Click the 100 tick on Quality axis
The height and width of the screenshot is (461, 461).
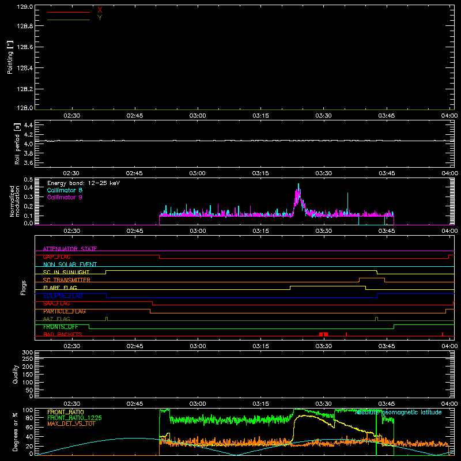pyautogui.click(x=28, y=382)
